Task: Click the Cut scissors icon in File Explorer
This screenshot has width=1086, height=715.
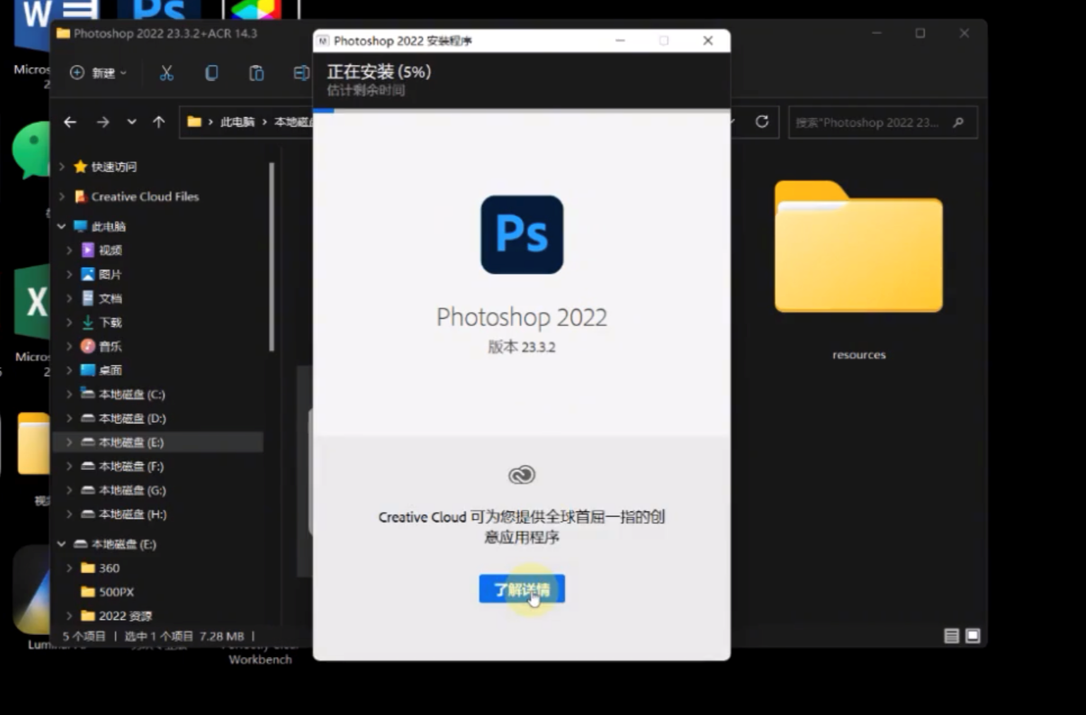Action: point(166,73)
